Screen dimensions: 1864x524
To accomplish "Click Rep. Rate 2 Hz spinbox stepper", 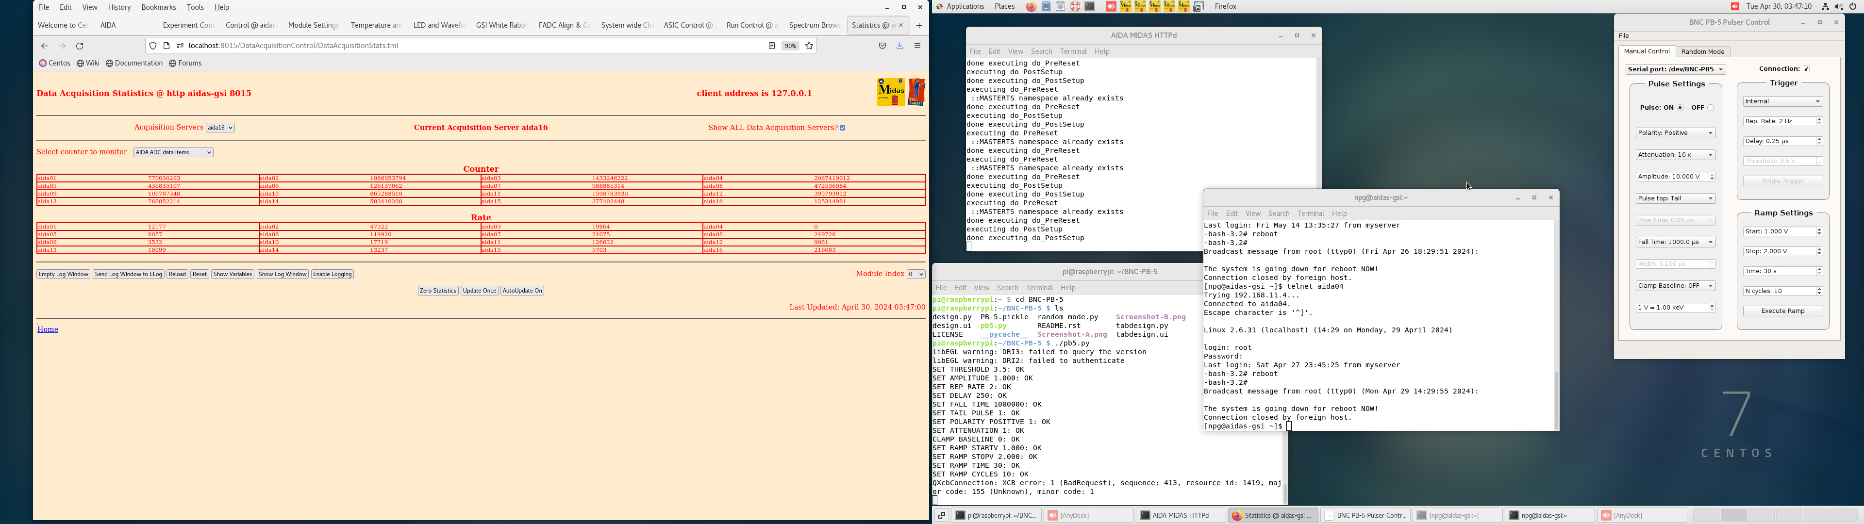I will 1819,122.
